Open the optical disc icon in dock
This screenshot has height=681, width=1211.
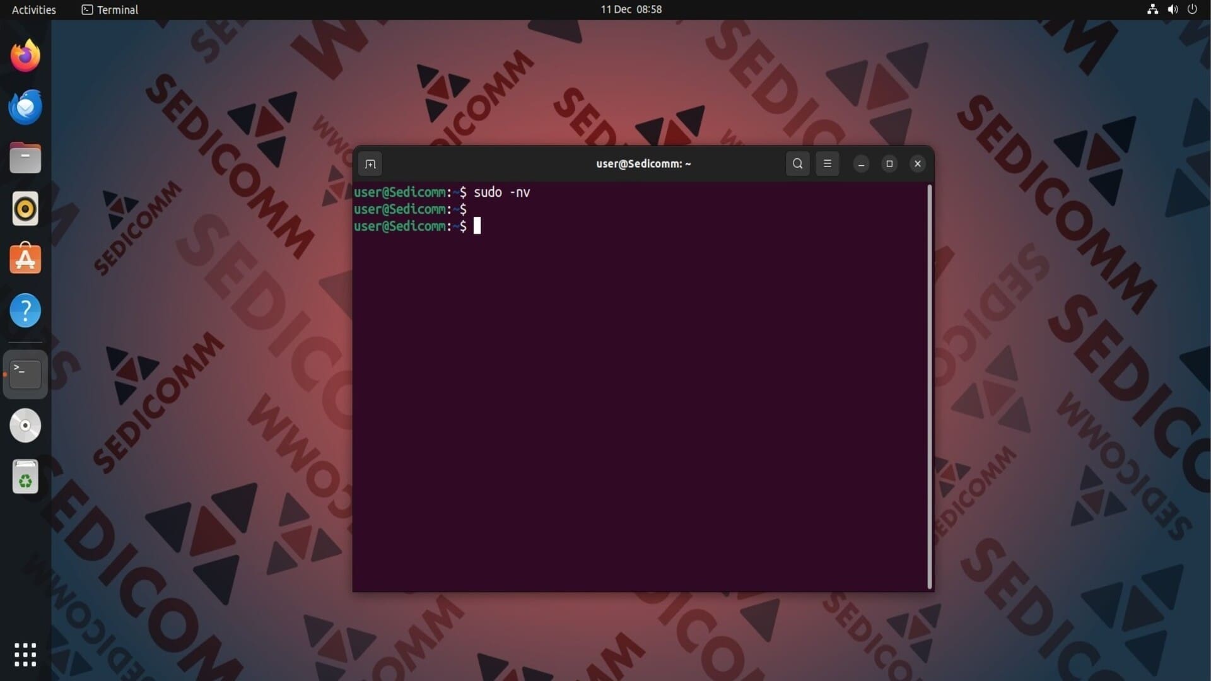coord(25,426)
